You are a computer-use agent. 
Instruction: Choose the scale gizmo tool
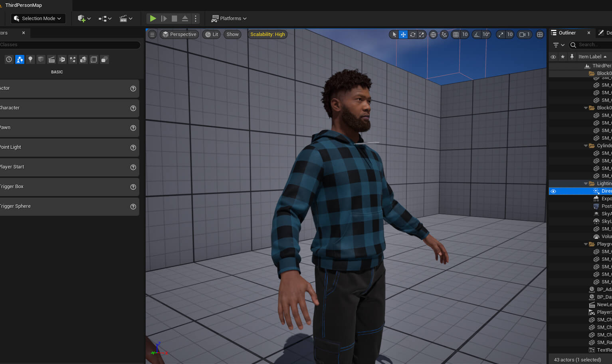[422, 35]
